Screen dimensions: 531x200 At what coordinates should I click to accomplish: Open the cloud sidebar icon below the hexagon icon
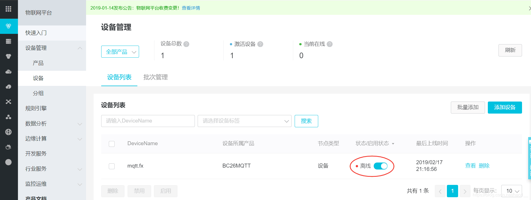pyautogui.click(x=8, y=72)
